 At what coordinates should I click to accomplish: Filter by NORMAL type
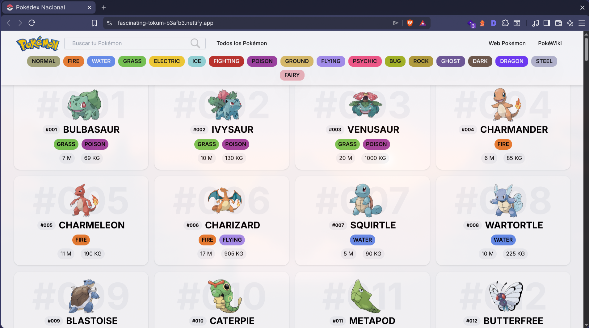(44, 61)
